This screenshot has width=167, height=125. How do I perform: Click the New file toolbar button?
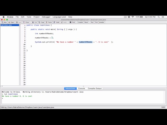pos(4,22)
